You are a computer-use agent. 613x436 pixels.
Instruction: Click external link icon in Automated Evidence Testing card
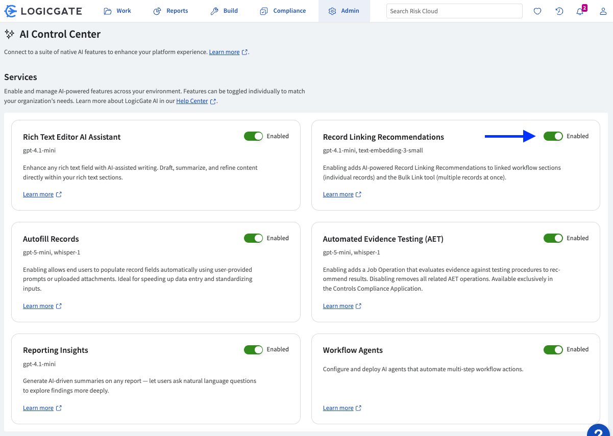coord(358,306)
